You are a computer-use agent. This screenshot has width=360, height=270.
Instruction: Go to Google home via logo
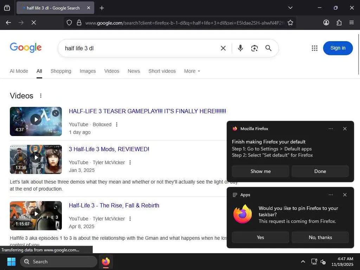pyautogui.click(x=26, y=47)
